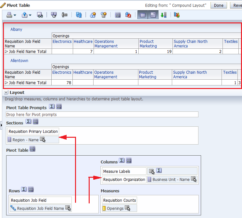242x218 pixels.
Task: Click totals sigma icon beside Rows
Action: click(x=24, y=189)
